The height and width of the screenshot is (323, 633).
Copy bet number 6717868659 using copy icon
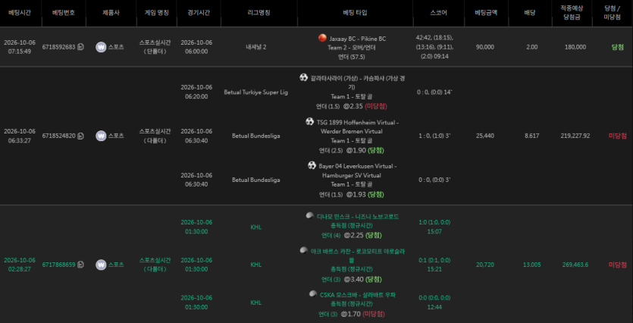coord(80,265)
